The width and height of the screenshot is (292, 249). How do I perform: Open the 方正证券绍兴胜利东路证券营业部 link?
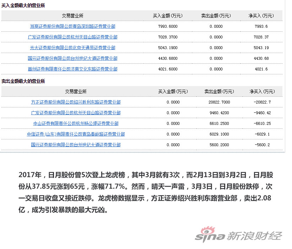pos(75,102)
